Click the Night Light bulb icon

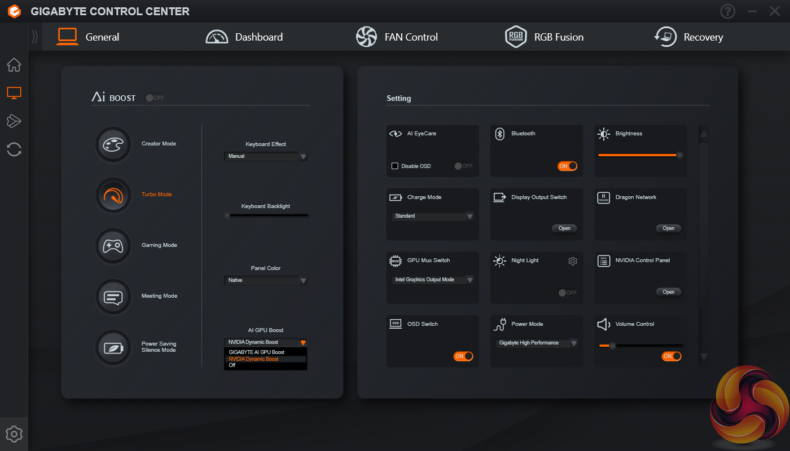500,261
